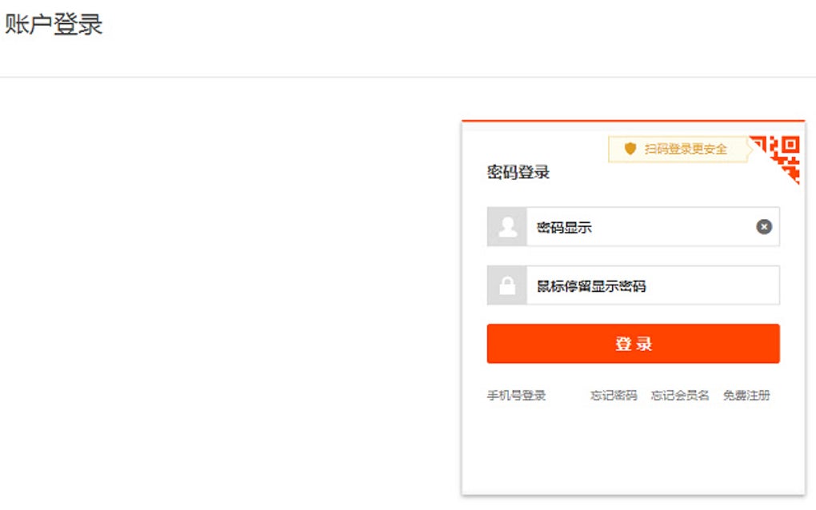Image resolution: width=816 pixels, height=510 pixels.
Task: Click the 账户登录 page title
Action: 54,24
